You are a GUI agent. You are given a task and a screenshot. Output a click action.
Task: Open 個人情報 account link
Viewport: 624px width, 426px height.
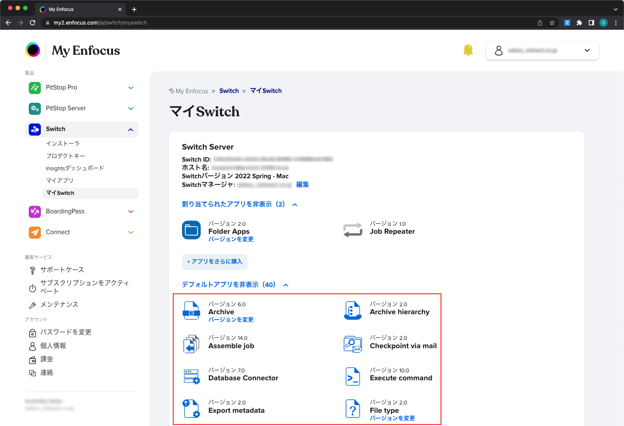tap(53, 346)
